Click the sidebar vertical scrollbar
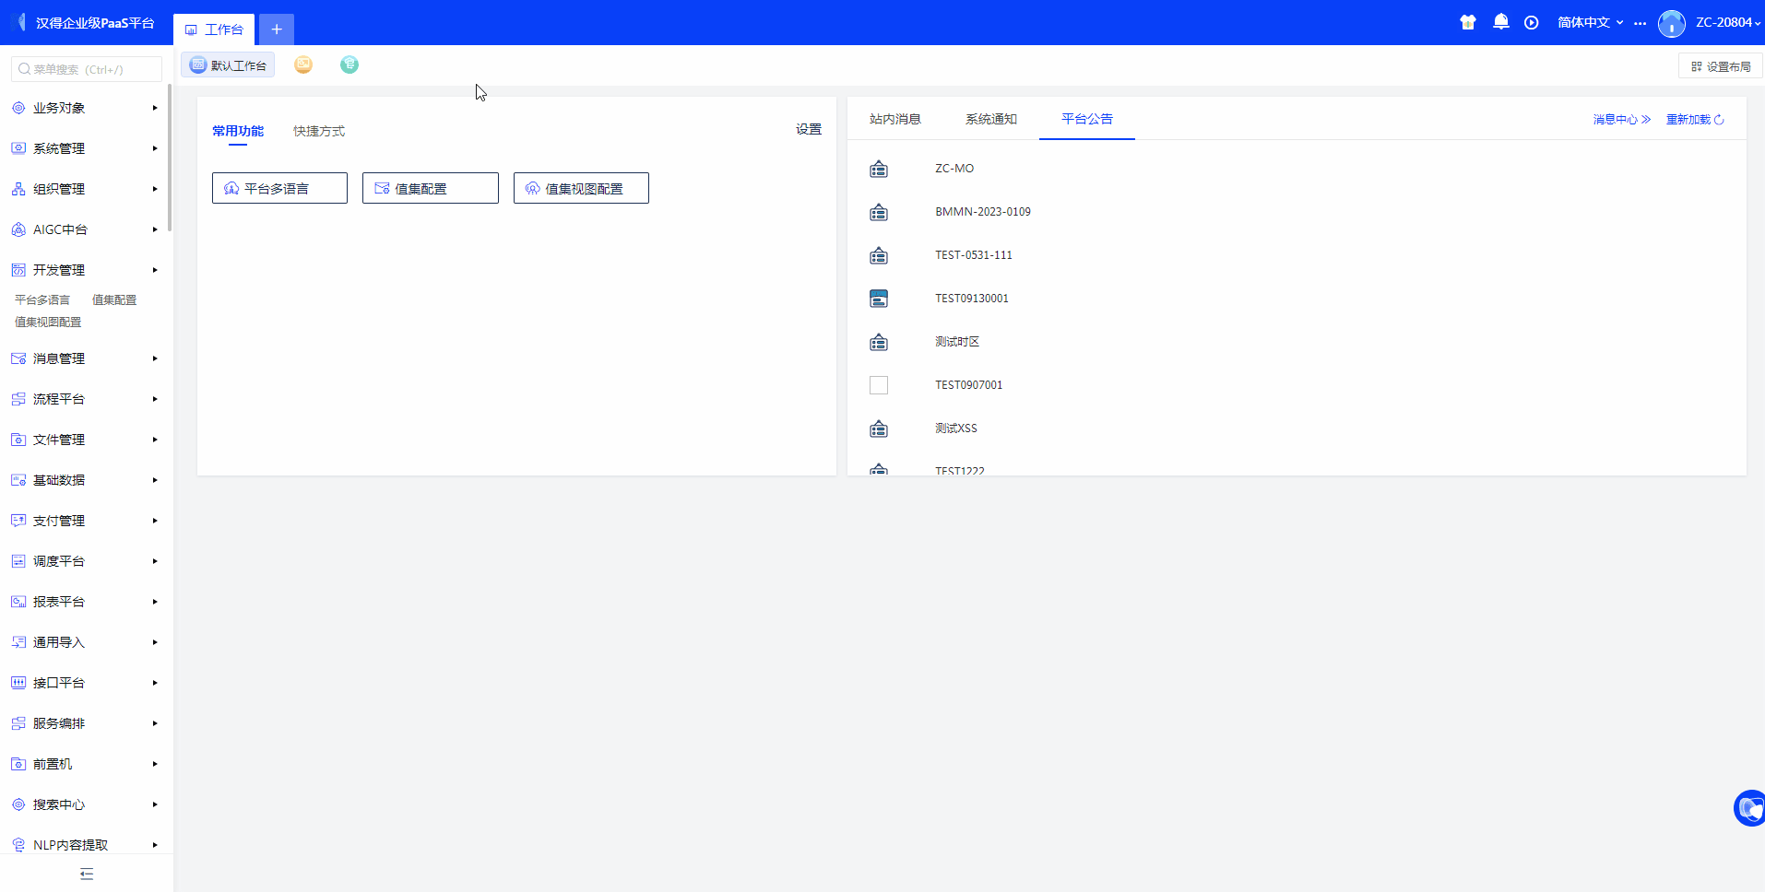Screen dimensions: 1765x892 170,158
